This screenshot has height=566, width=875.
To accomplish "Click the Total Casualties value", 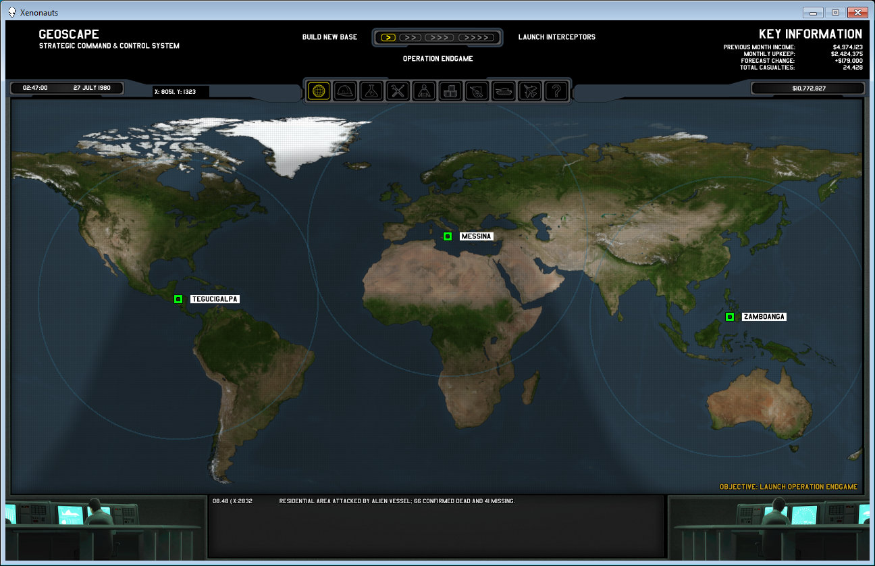I will pyautogui.click(x=853, y=68).
